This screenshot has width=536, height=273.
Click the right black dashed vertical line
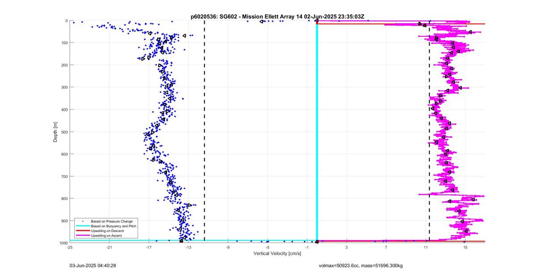(429, 132)
